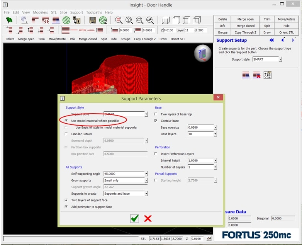Viewport: 302px width, 245px height.
Task: Enable Insert Perforation Layers checkbox
Action: tap(156, 154)
